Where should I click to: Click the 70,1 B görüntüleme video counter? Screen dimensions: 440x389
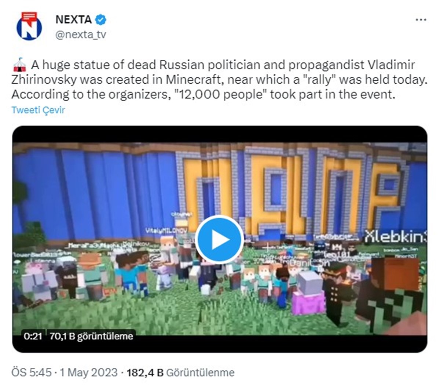click(91, 336)
